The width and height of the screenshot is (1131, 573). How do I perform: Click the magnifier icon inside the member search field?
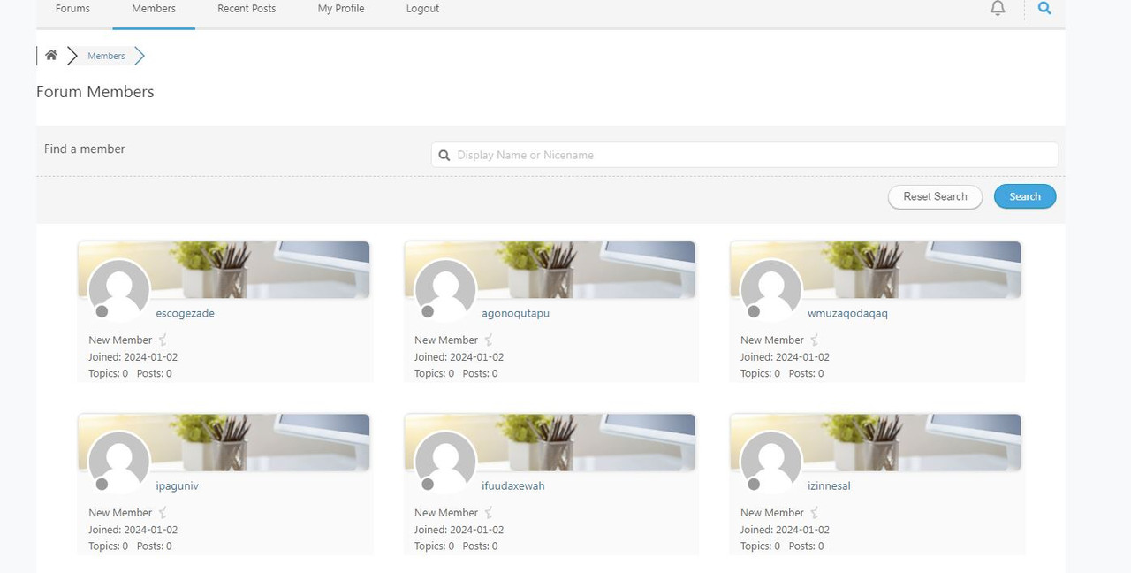[444, 155]
